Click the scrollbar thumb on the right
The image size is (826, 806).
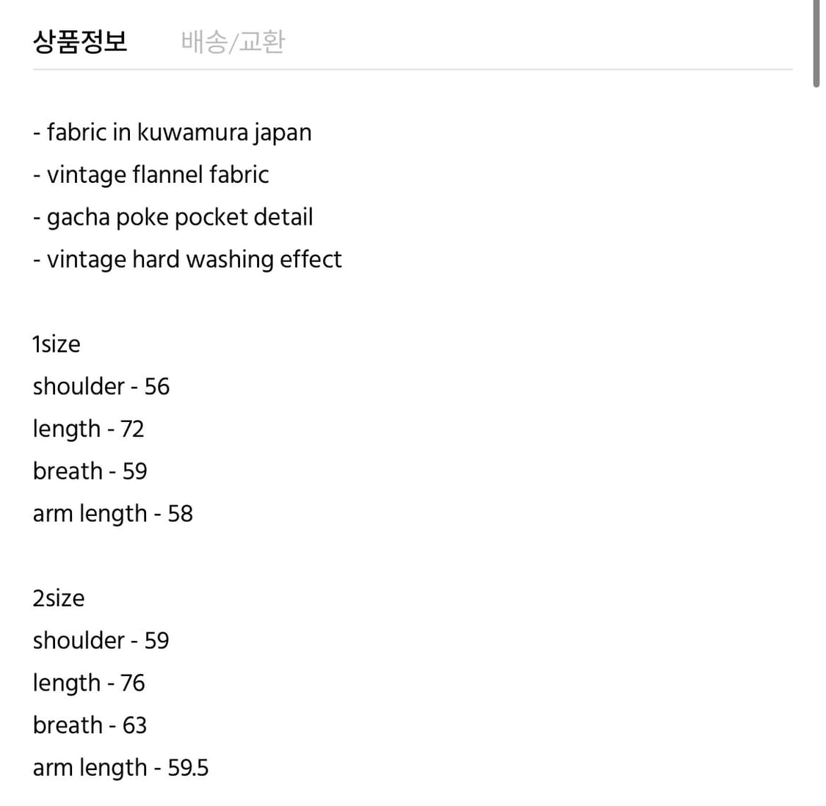point(817,40)
